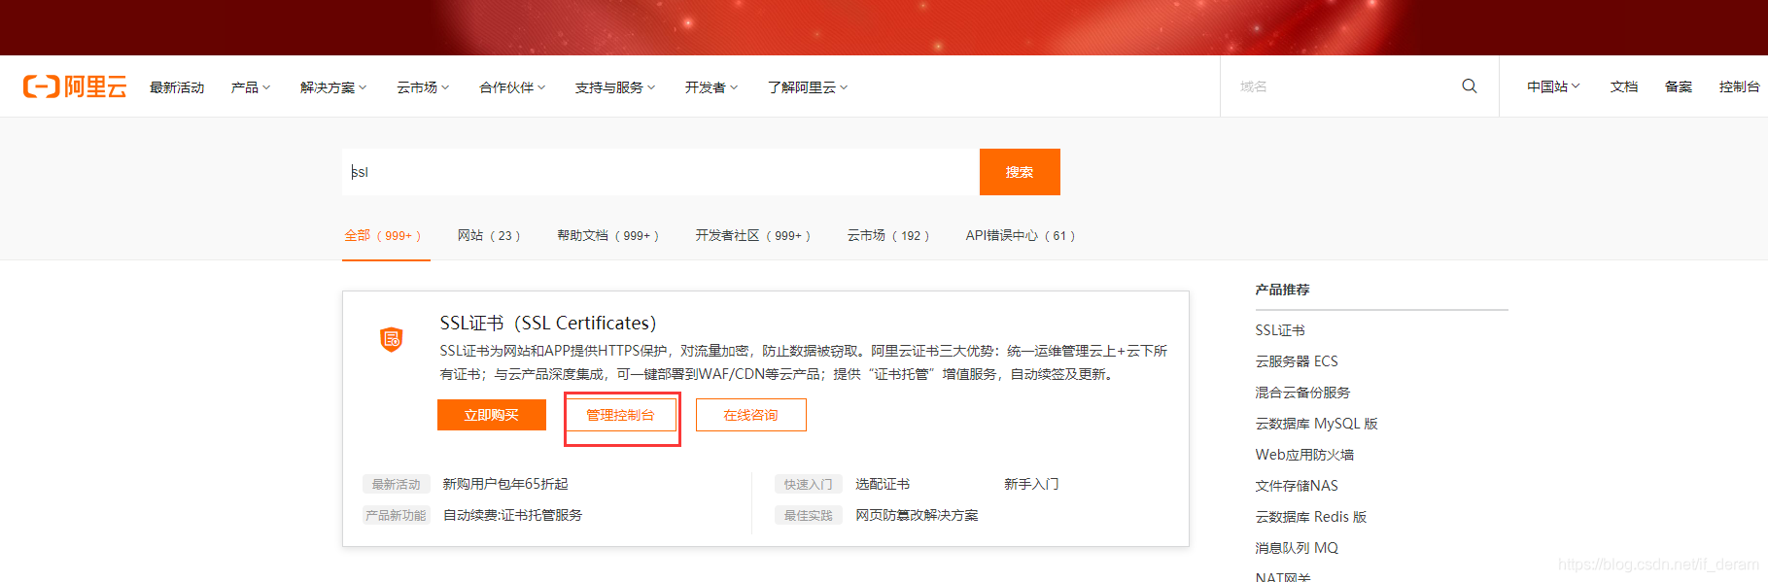The image size is (1768, 582).
Task: Open the 选配证书 quick start link
Action: [883, 484]
